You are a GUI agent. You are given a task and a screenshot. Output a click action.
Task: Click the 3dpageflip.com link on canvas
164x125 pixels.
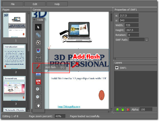[x=69, y=107]
